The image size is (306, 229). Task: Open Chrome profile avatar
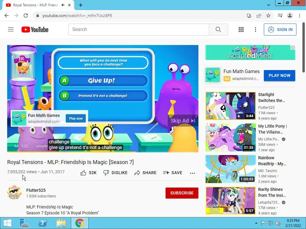[290, 16]
